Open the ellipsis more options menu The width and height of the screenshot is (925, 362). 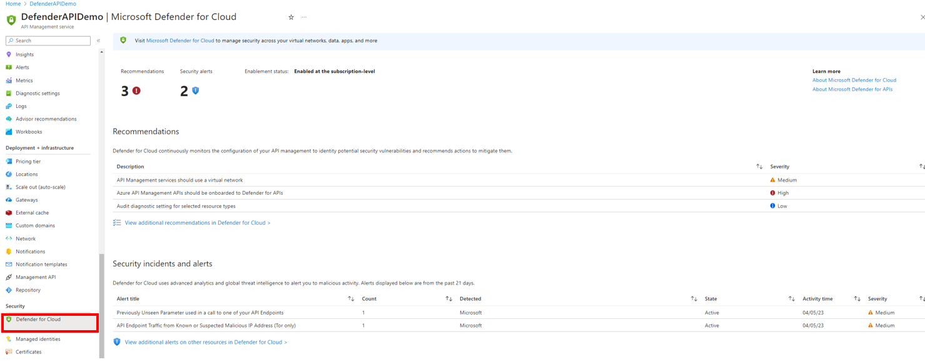[304, 17]
